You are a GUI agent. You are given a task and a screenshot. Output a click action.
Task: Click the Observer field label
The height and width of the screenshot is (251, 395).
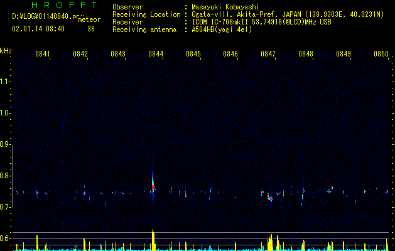127,7
